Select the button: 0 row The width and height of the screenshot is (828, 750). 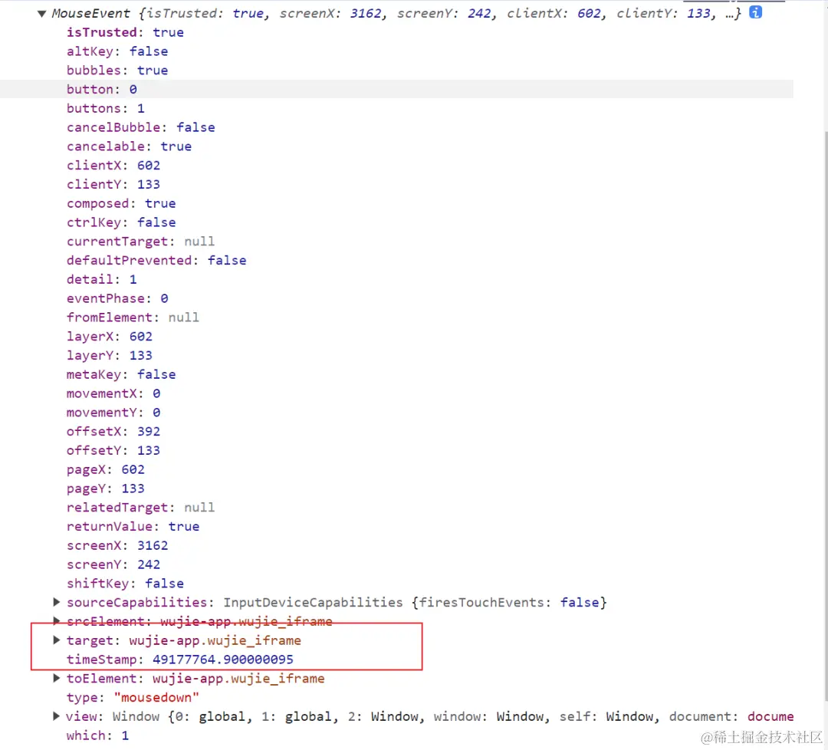pos(102,89)
